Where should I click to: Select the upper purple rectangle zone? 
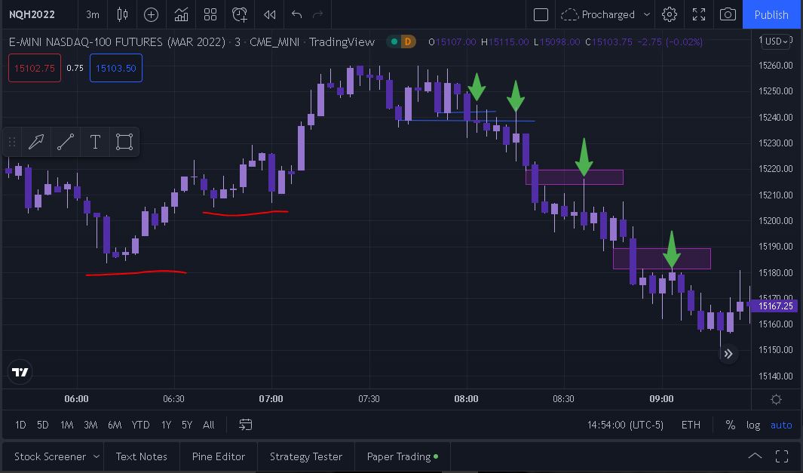[x=574, y=177]
